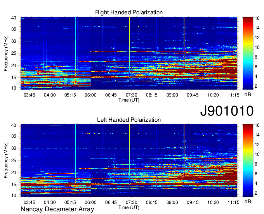This screenshot has width=264, height=214.
Task: Click the 08:15 tick under Right Handed plot
Action: pos(152,95)
